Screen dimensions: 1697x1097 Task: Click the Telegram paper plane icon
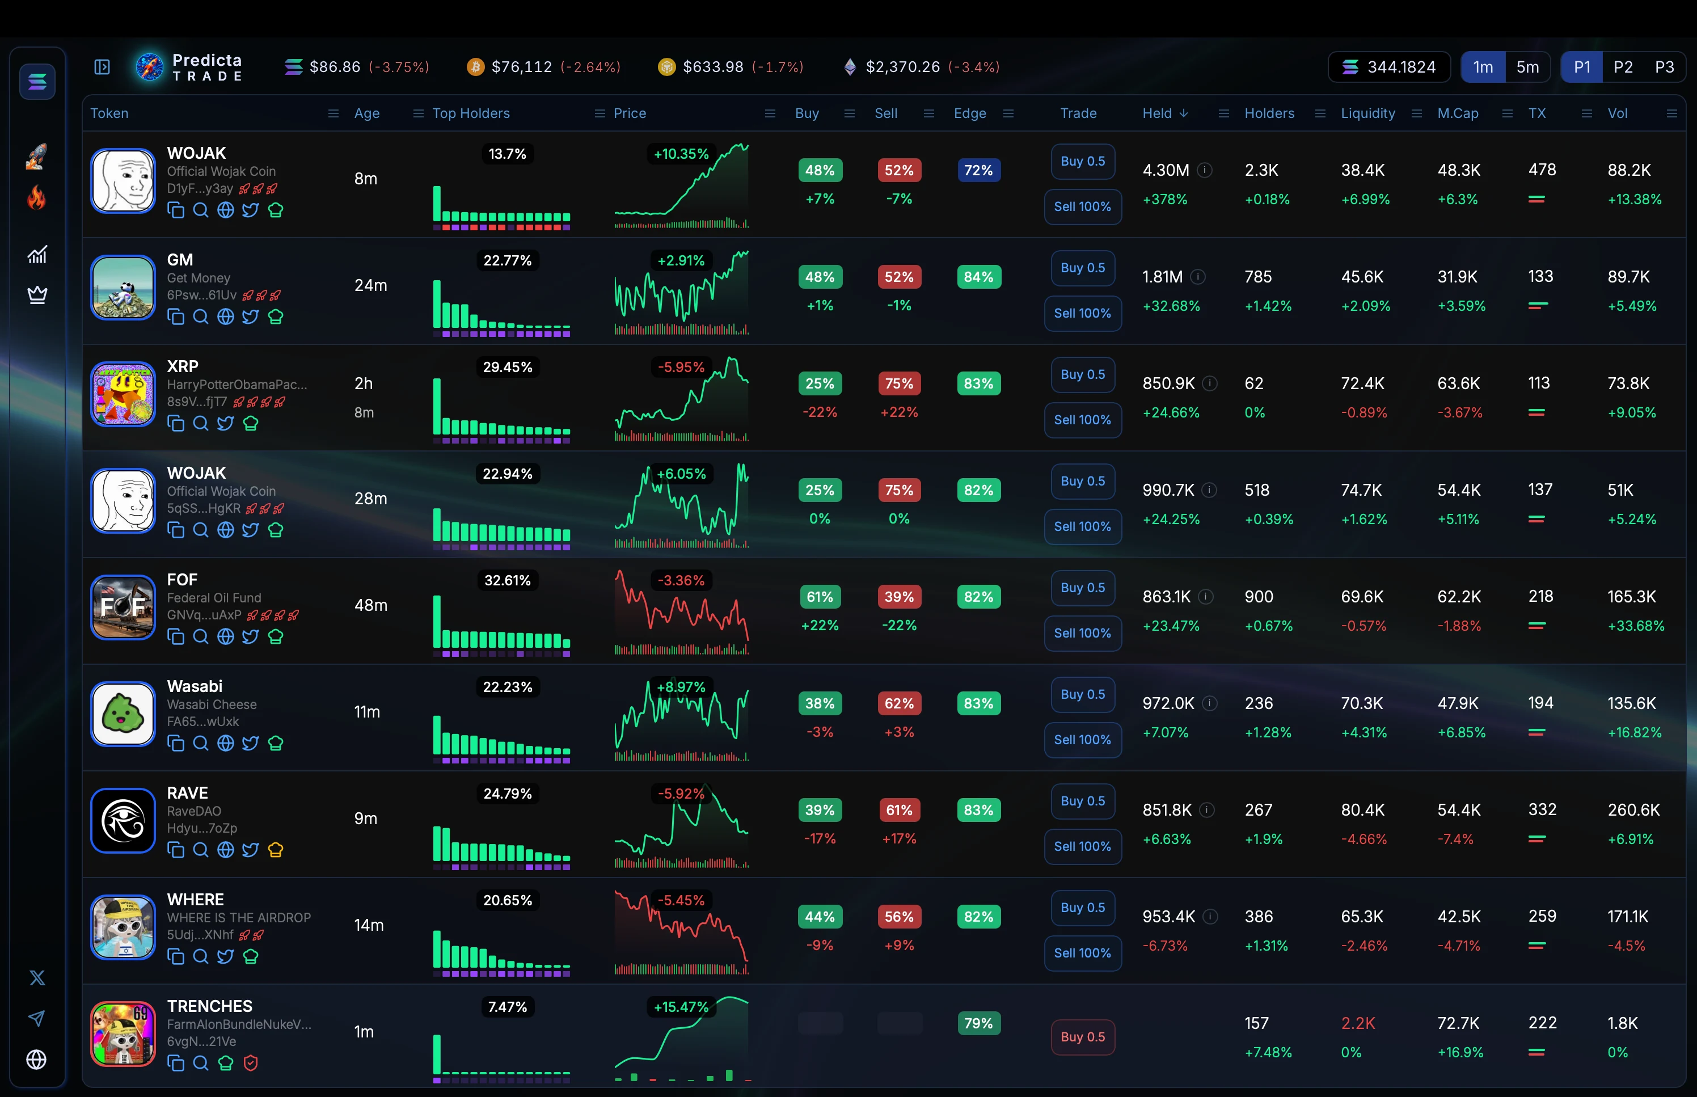coord(36,1018)
